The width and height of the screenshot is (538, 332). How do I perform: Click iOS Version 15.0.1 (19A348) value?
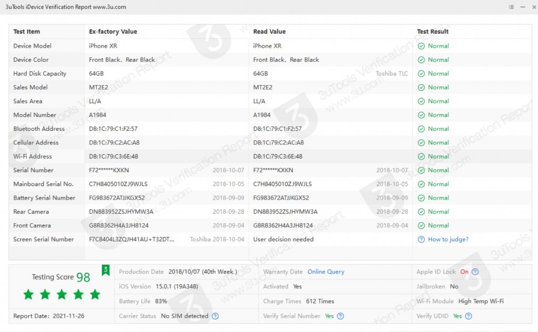(x=177, y=286)
